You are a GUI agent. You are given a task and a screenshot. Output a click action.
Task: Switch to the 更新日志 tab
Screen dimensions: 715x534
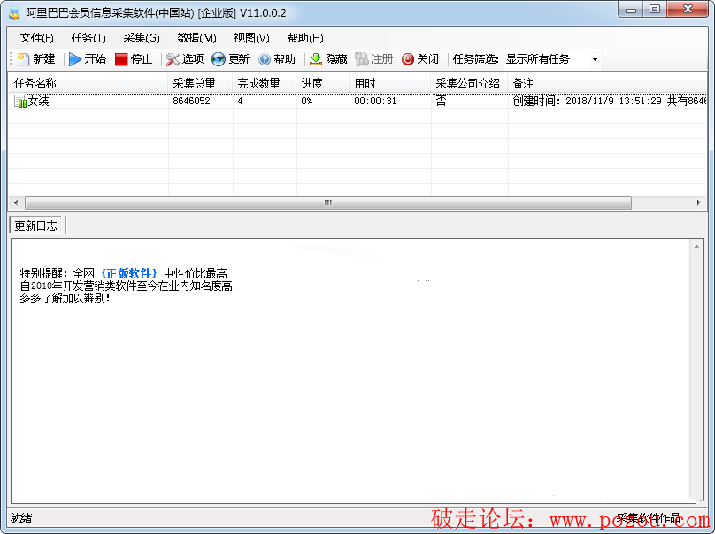(35, 225)
